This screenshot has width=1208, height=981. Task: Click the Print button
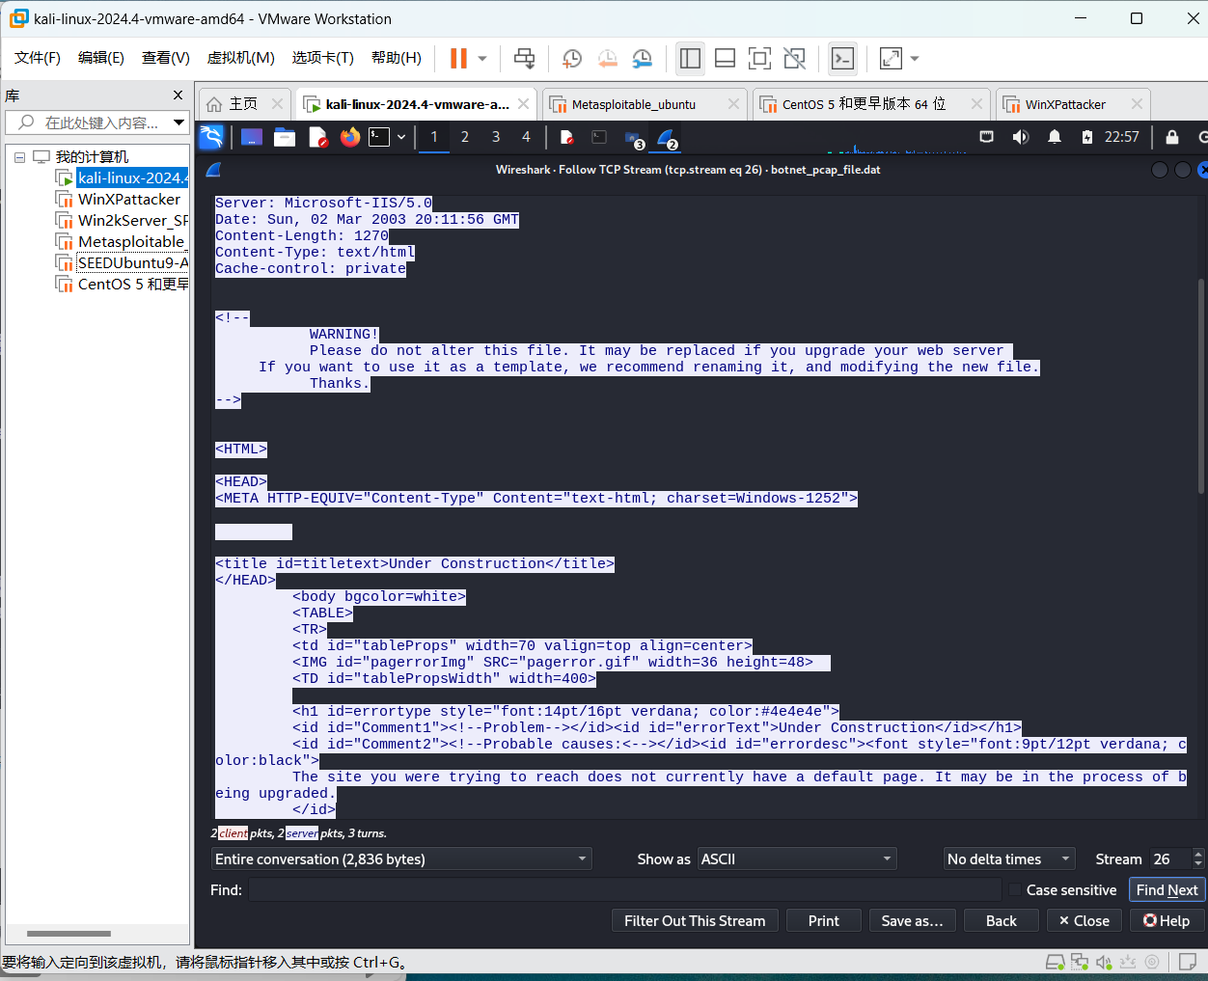pos(823,920)
